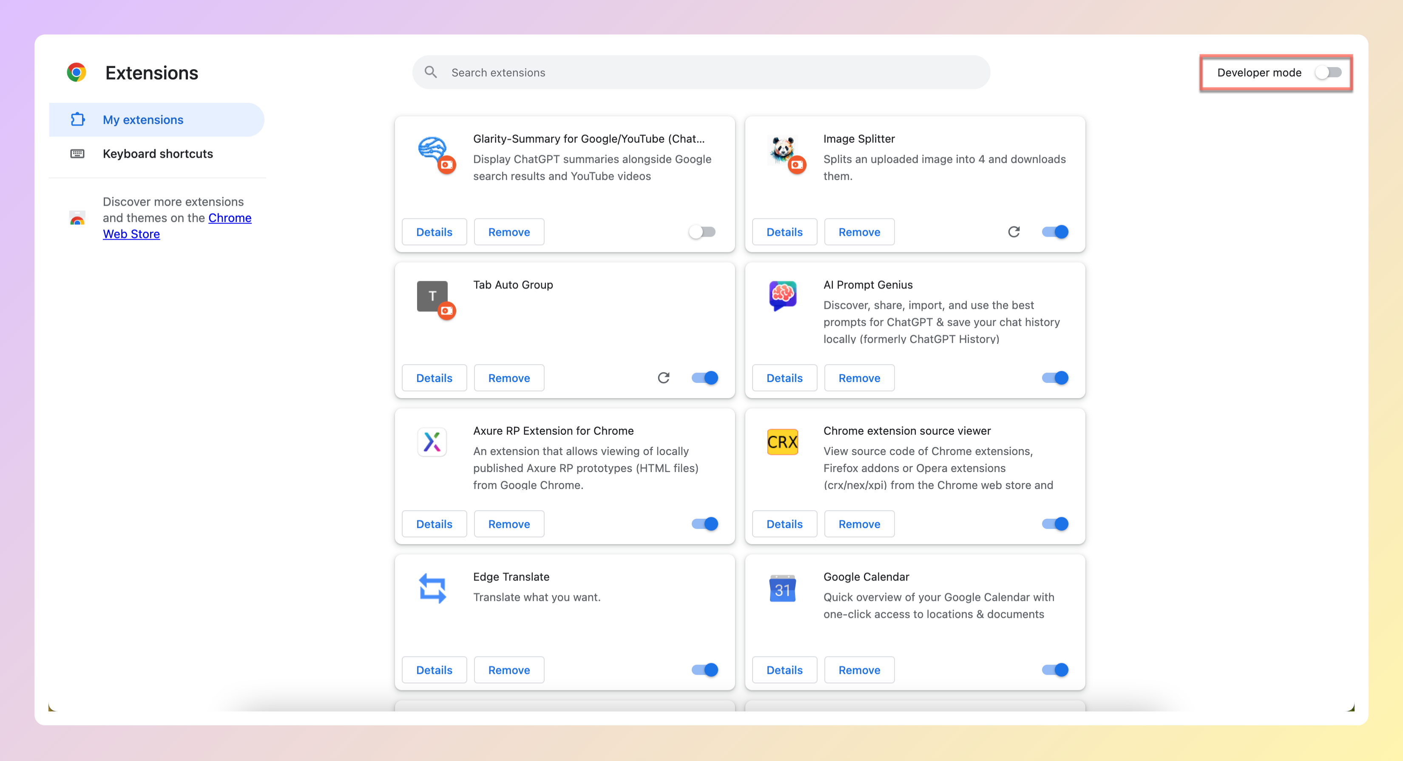Click the Google Calendar 31 icon
The image size is (1403, 761).
(x=783, y=588)
